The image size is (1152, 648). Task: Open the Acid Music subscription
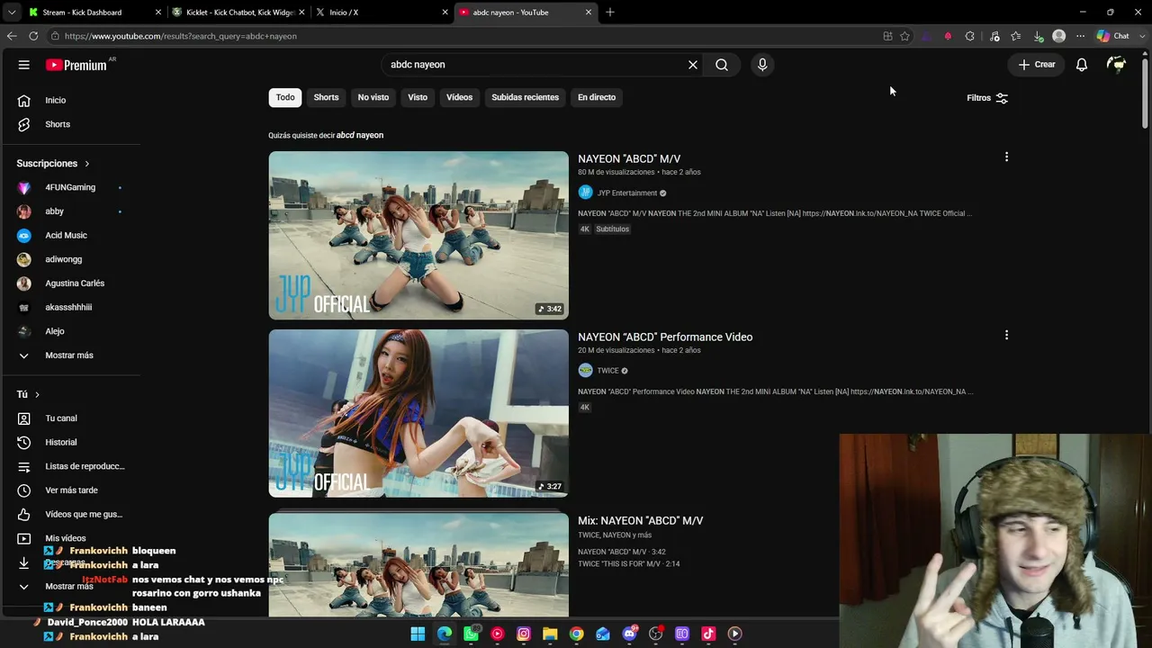tap(70, 235)
